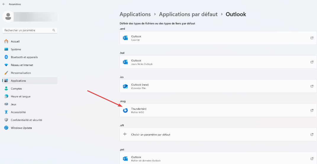317x164 pixels.
Task: Click the Thunderbird app icon for .msg
Action: click(x=125, y=110)
